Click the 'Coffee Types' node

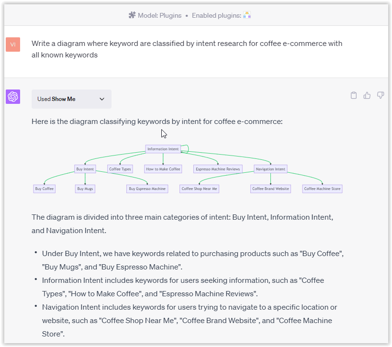pos(120,168)
